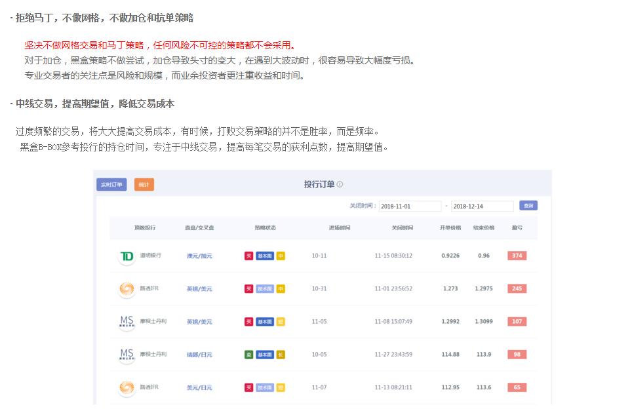Click 路透IFR logo in the 10-31 row
632x411 pixels.
tap(127, 288)
